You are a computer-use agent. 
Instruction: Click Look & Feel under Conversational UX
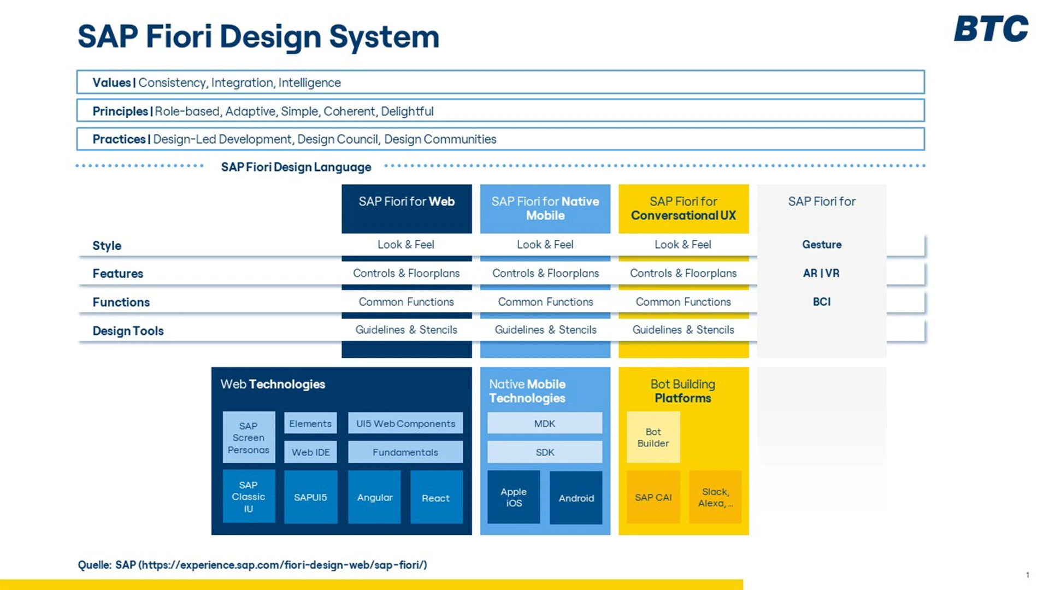[x=683, y=244]
